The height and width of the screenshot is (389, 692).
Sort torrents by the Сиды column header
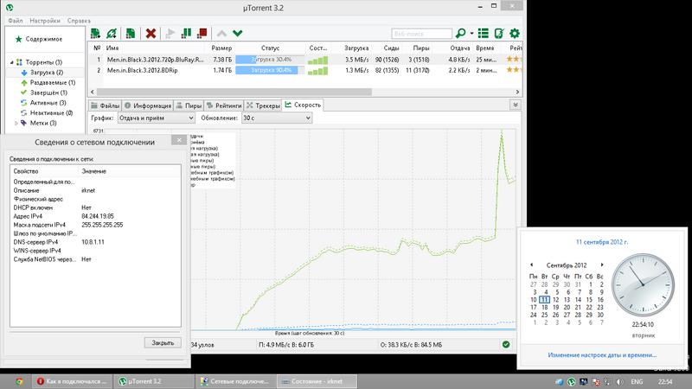click(391, 48)
